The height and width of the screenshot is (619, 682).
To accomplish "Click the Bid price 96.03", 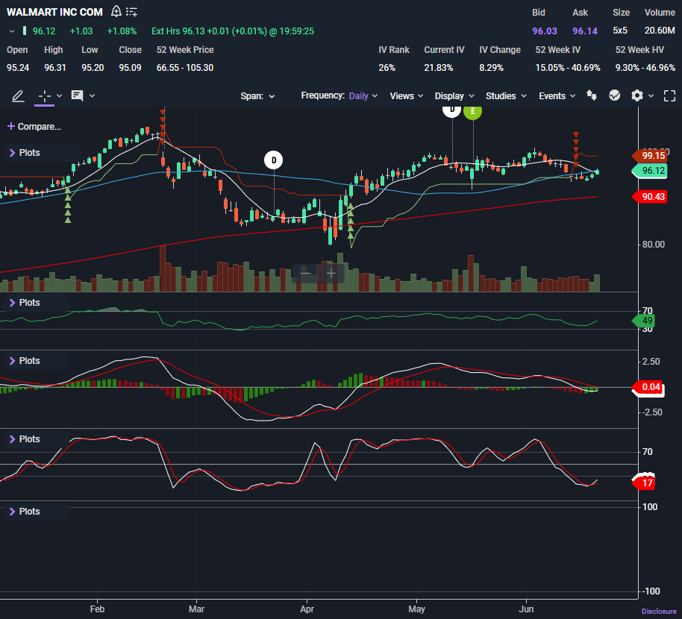I will click(x=545, y=31).
